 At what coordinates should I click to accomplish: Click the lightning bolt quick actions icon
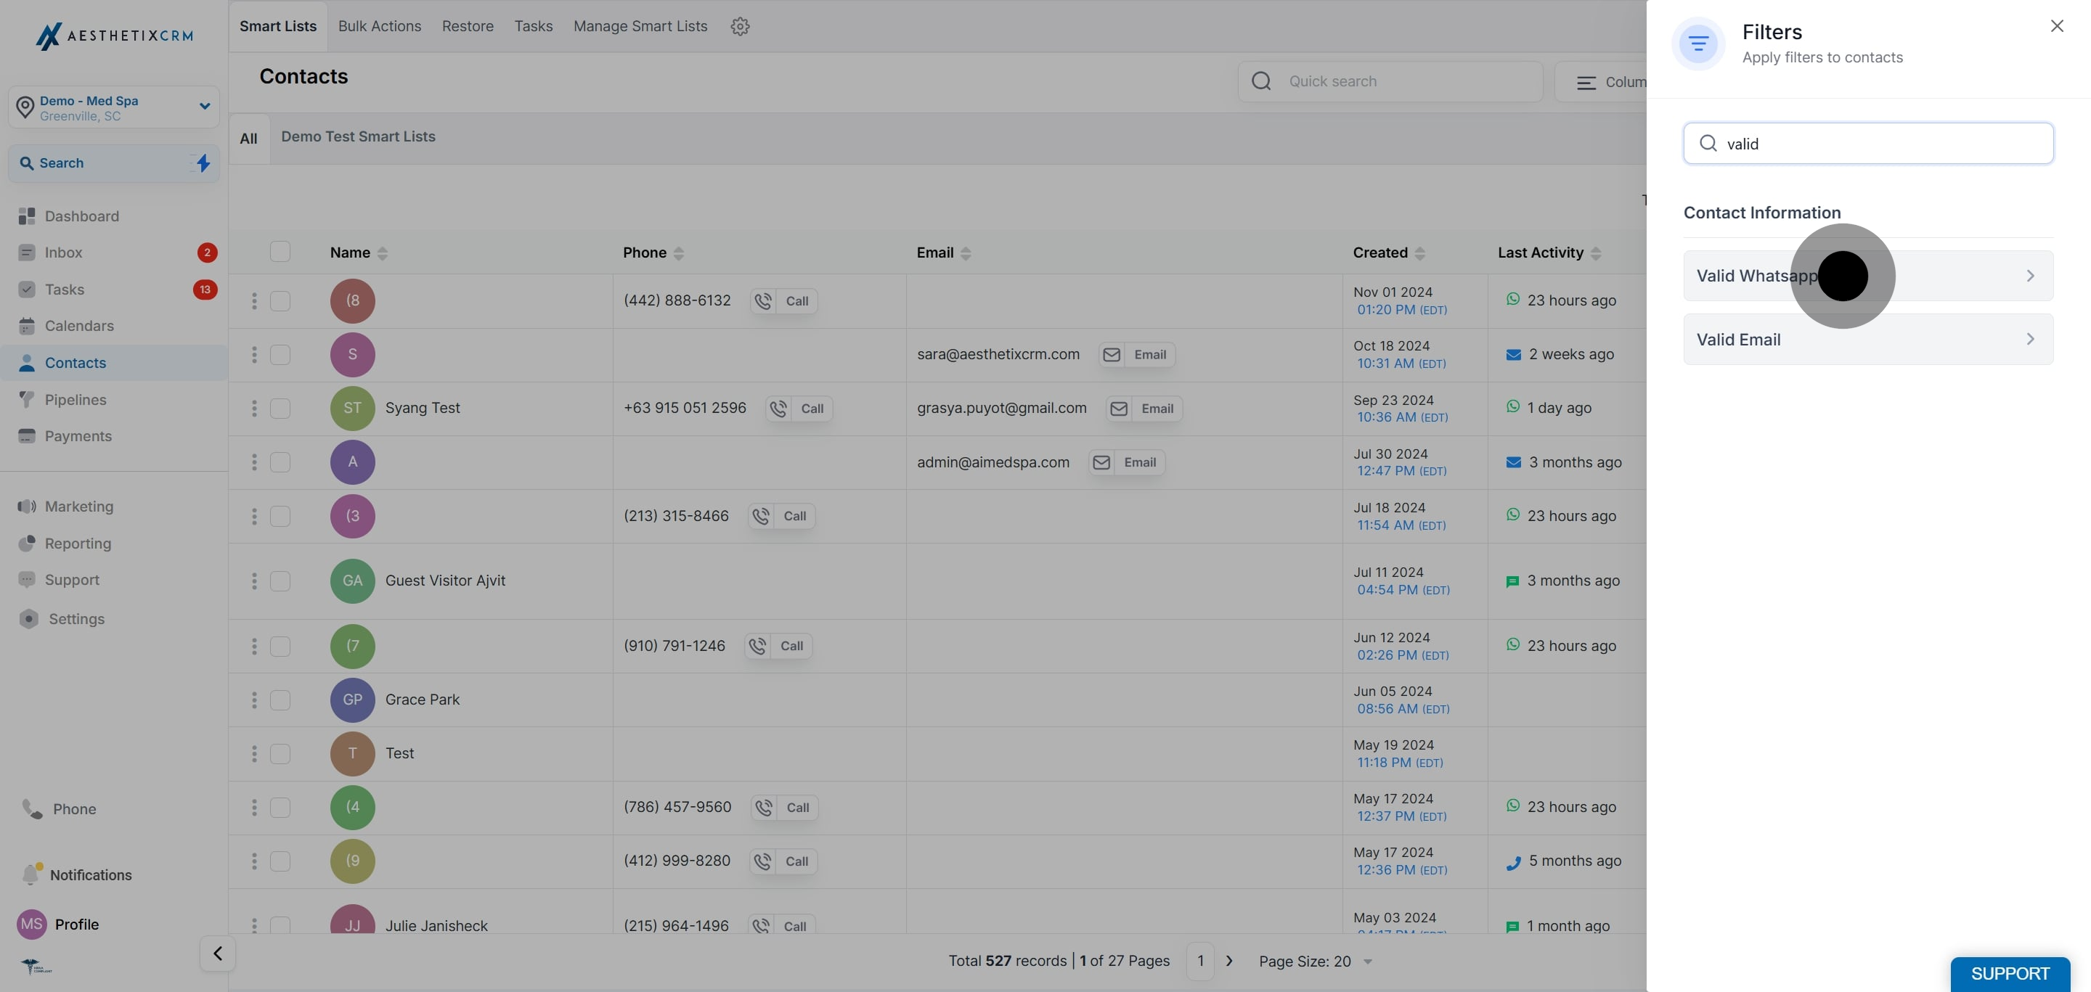(x=203, y=163)
